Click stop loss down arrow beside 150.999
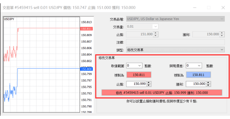The height and width of the screenshot is (119, 230). click(x=149, y=85)
